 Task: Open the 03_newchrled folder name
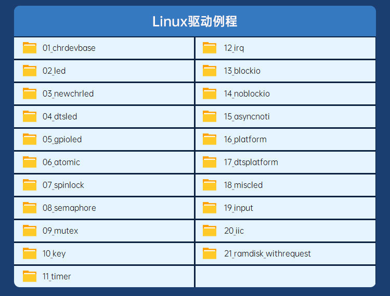pyautogui.click(x=68, y=94)
